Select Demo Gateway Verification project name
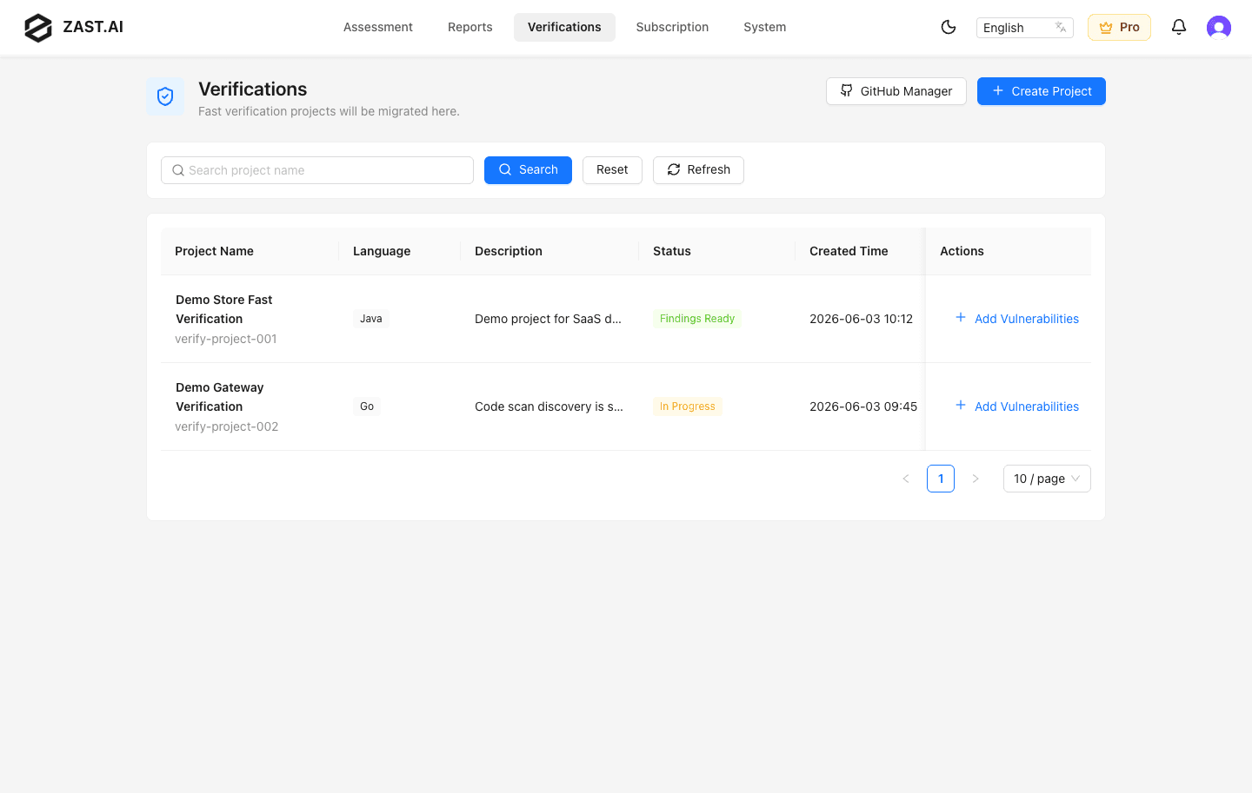Screen dimensions: 1252x793 220,397
